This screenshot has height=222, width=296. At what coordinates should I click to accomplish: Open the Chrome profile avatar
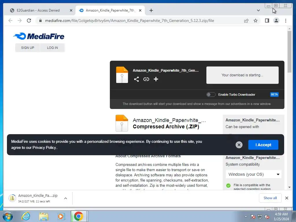(276, 21)
